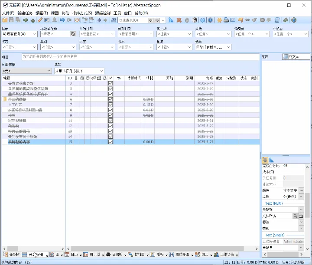
Task: Expand the 风险 0 (最低) dropdown
Action: pos(301,196)
